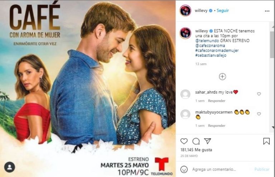Open #cafeconaromademujer hashtag
This screenshot has height=177, width=275.
click(217, 51)
